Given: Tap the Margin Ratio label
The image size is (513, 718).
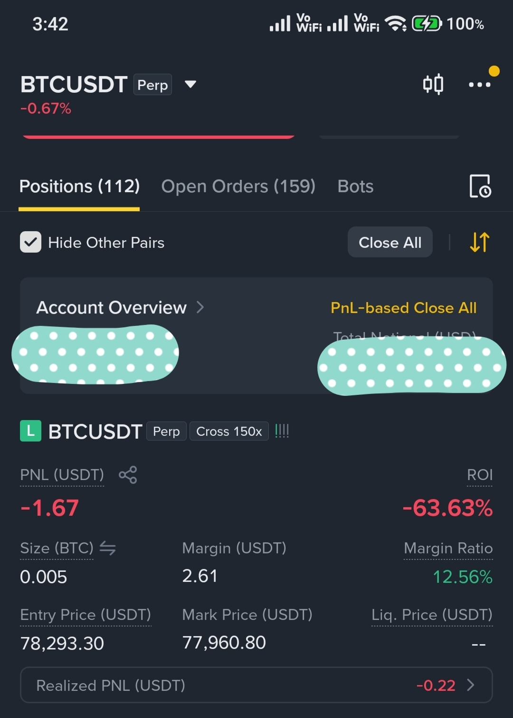Looking at the screenshot, I should pyautogui.click(x=448, y=548).
